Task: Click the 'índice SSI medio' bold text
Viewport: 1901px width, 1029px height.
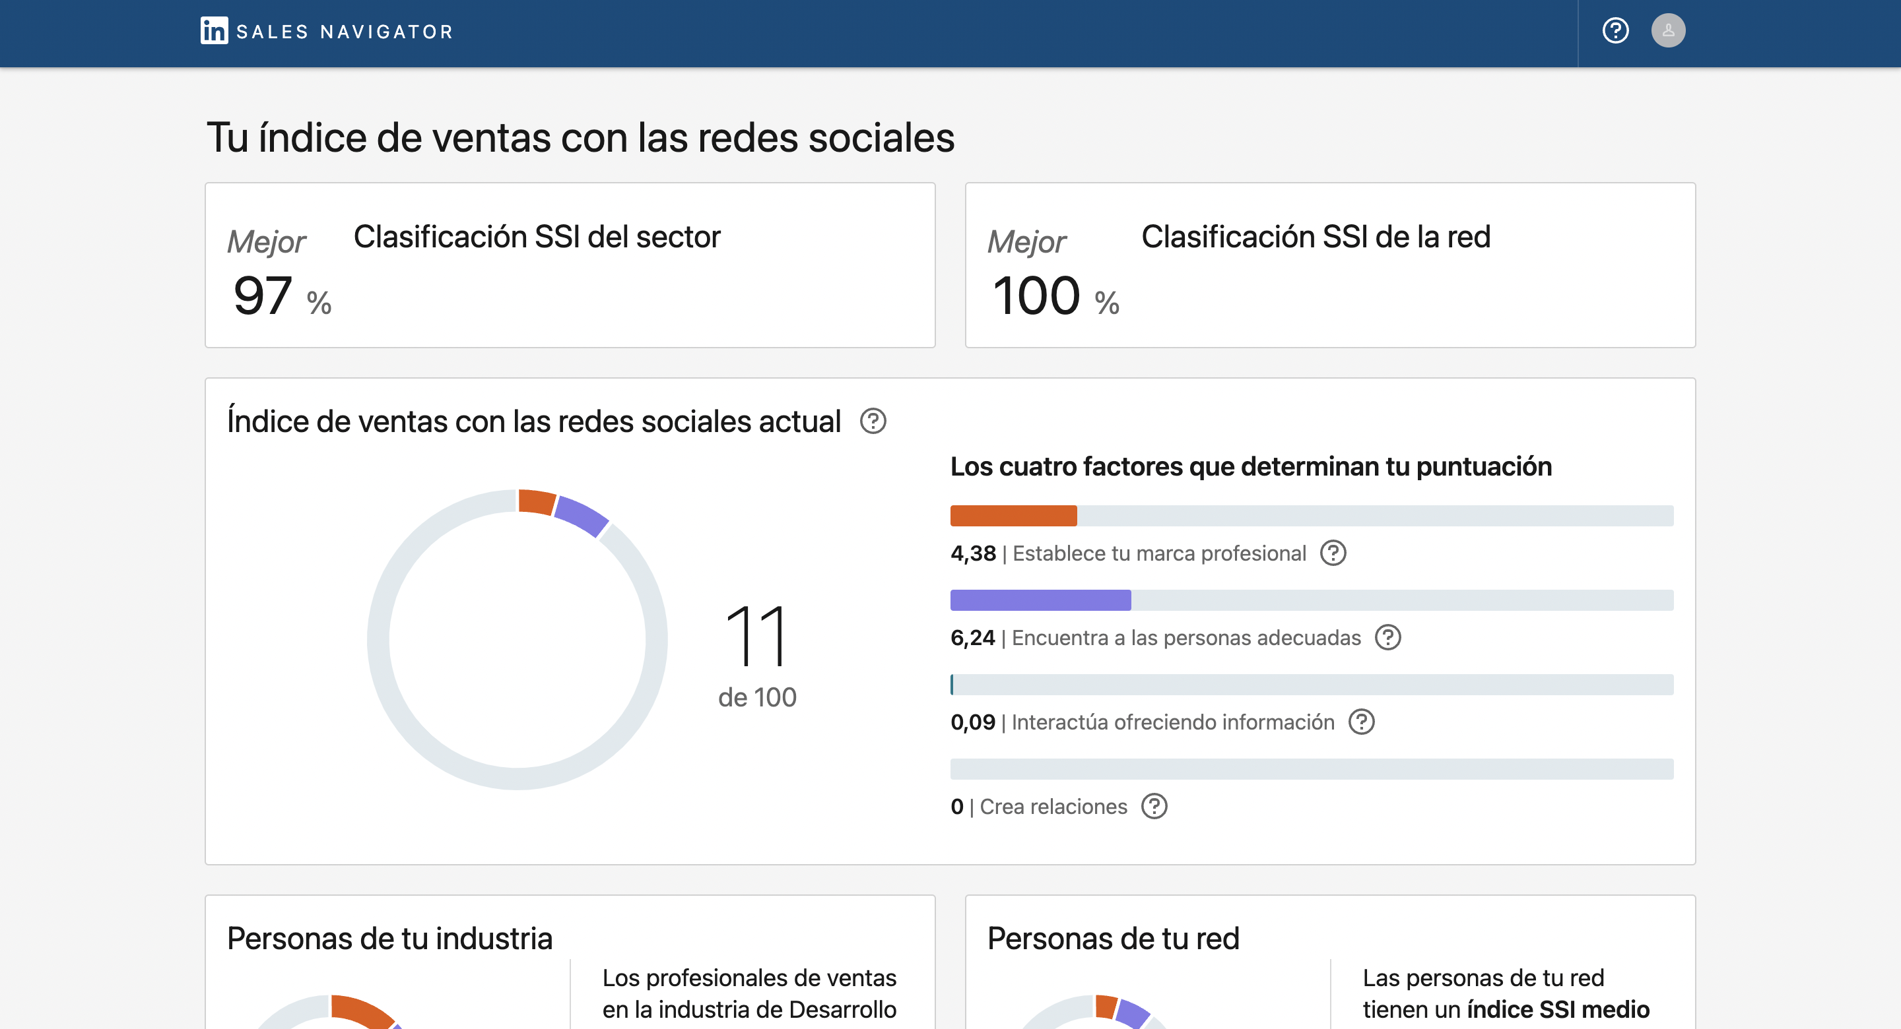Action: (1558, 1009)
